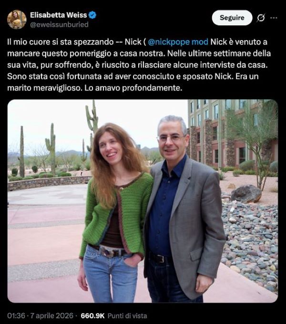Open Elisabetta Weiss's profile avatar
Screen dimensions: 286x324
(17, 20)
